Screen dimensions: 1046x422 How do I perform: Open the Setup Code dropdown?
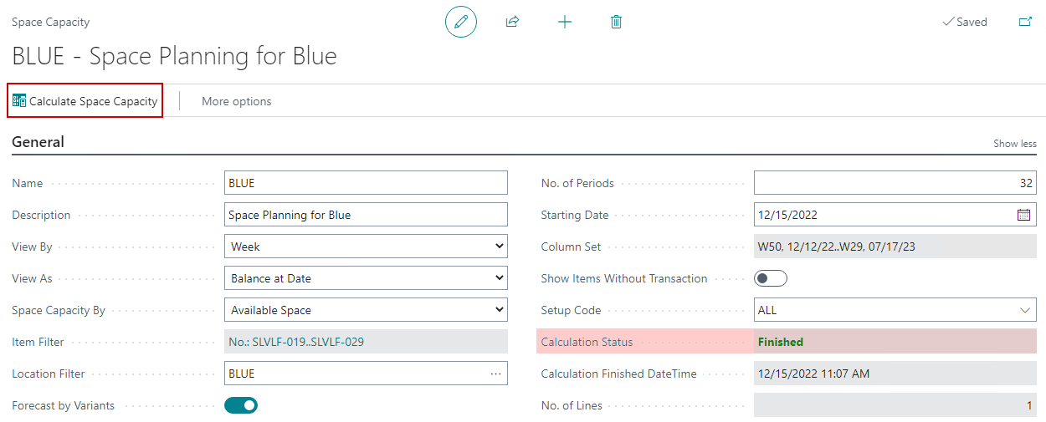click(x=895, y=310)
